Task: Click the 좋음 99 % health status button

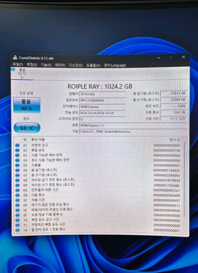Action: [x=27, y=105]
